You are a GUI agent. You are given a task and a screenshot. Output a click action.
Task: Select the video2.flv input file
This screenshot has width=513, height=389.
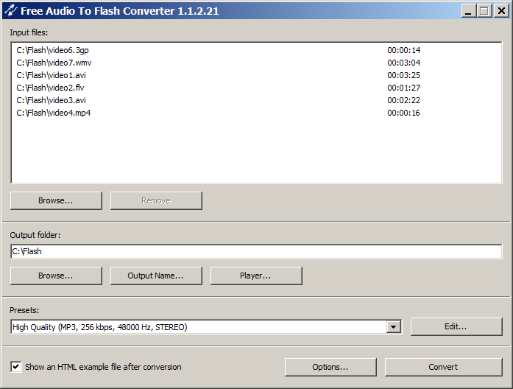[51, 88]
